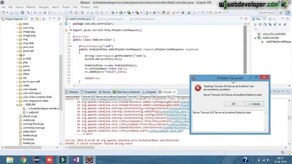Screen dimensions: 292x164
Task: Click LifecycleBase.java:145 link in console
Action: [x=165, y=131]
